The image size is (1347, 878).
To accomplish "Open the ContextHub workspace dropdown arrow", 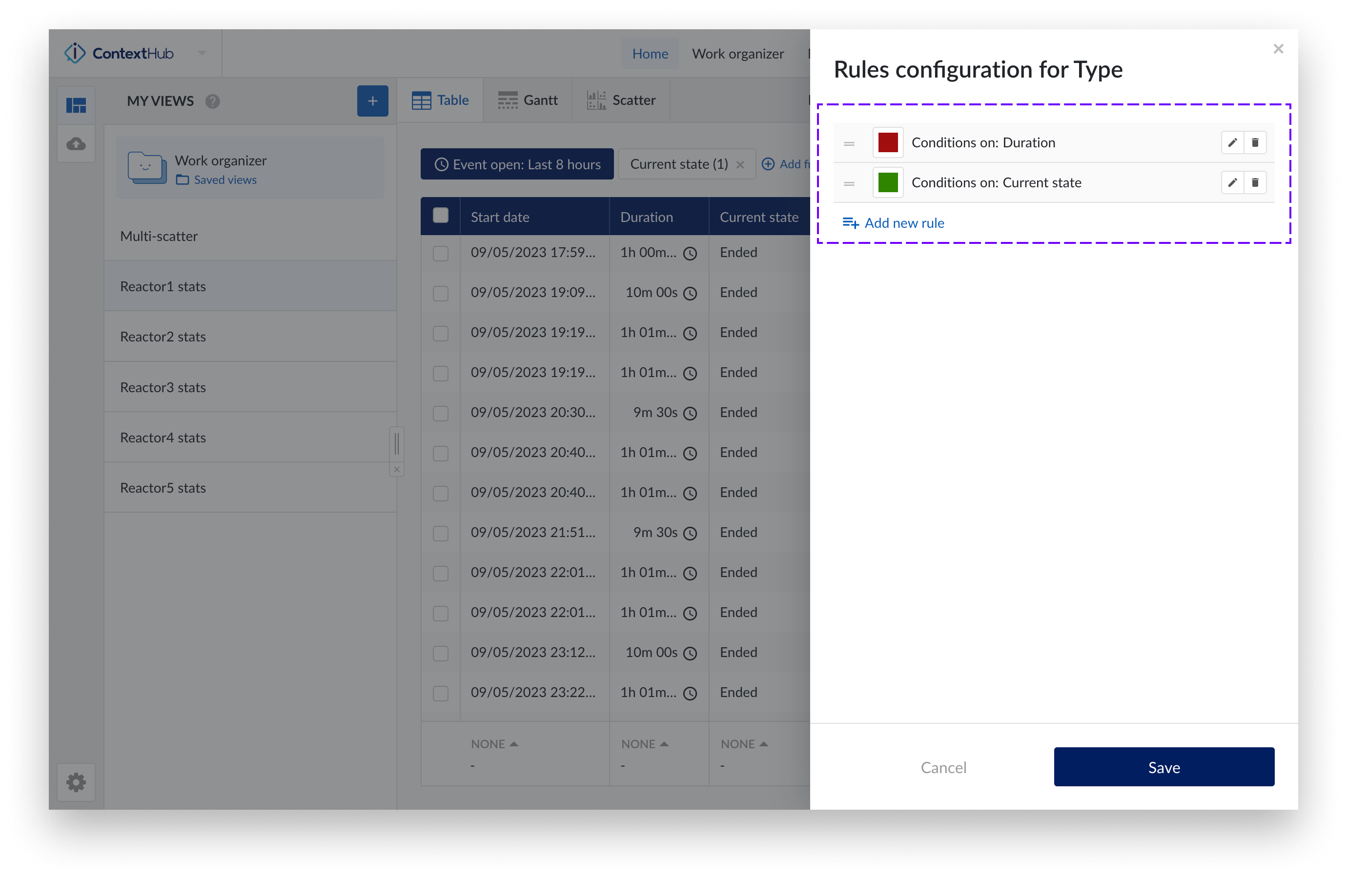I will 202,53.
